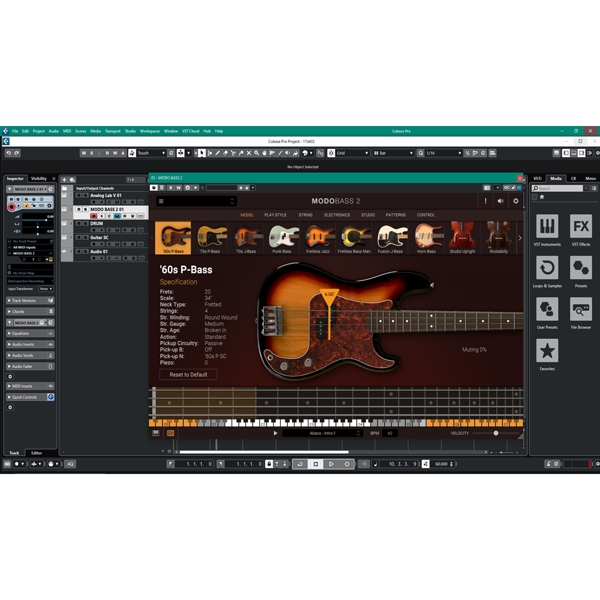This screenshot has height=600, width=600.
Task: Open the Bar grid type dropdown
Action: click(394, 153)
